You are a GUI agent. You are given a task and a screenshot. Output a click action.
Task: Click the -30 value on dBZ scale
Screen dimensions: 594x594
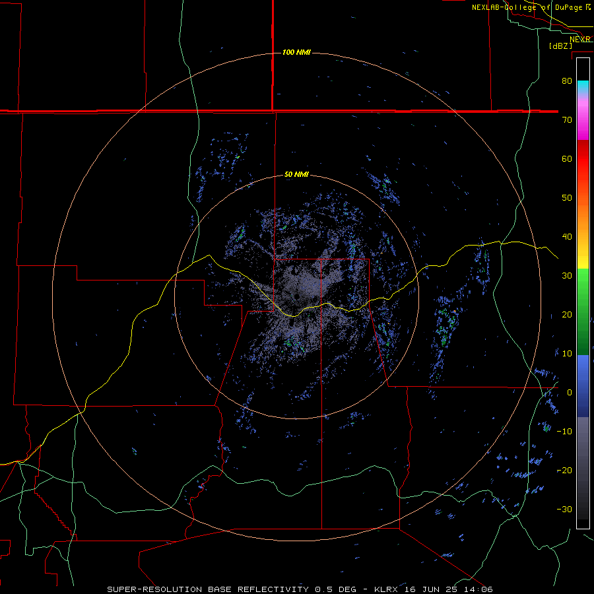[x=564, y=509]
